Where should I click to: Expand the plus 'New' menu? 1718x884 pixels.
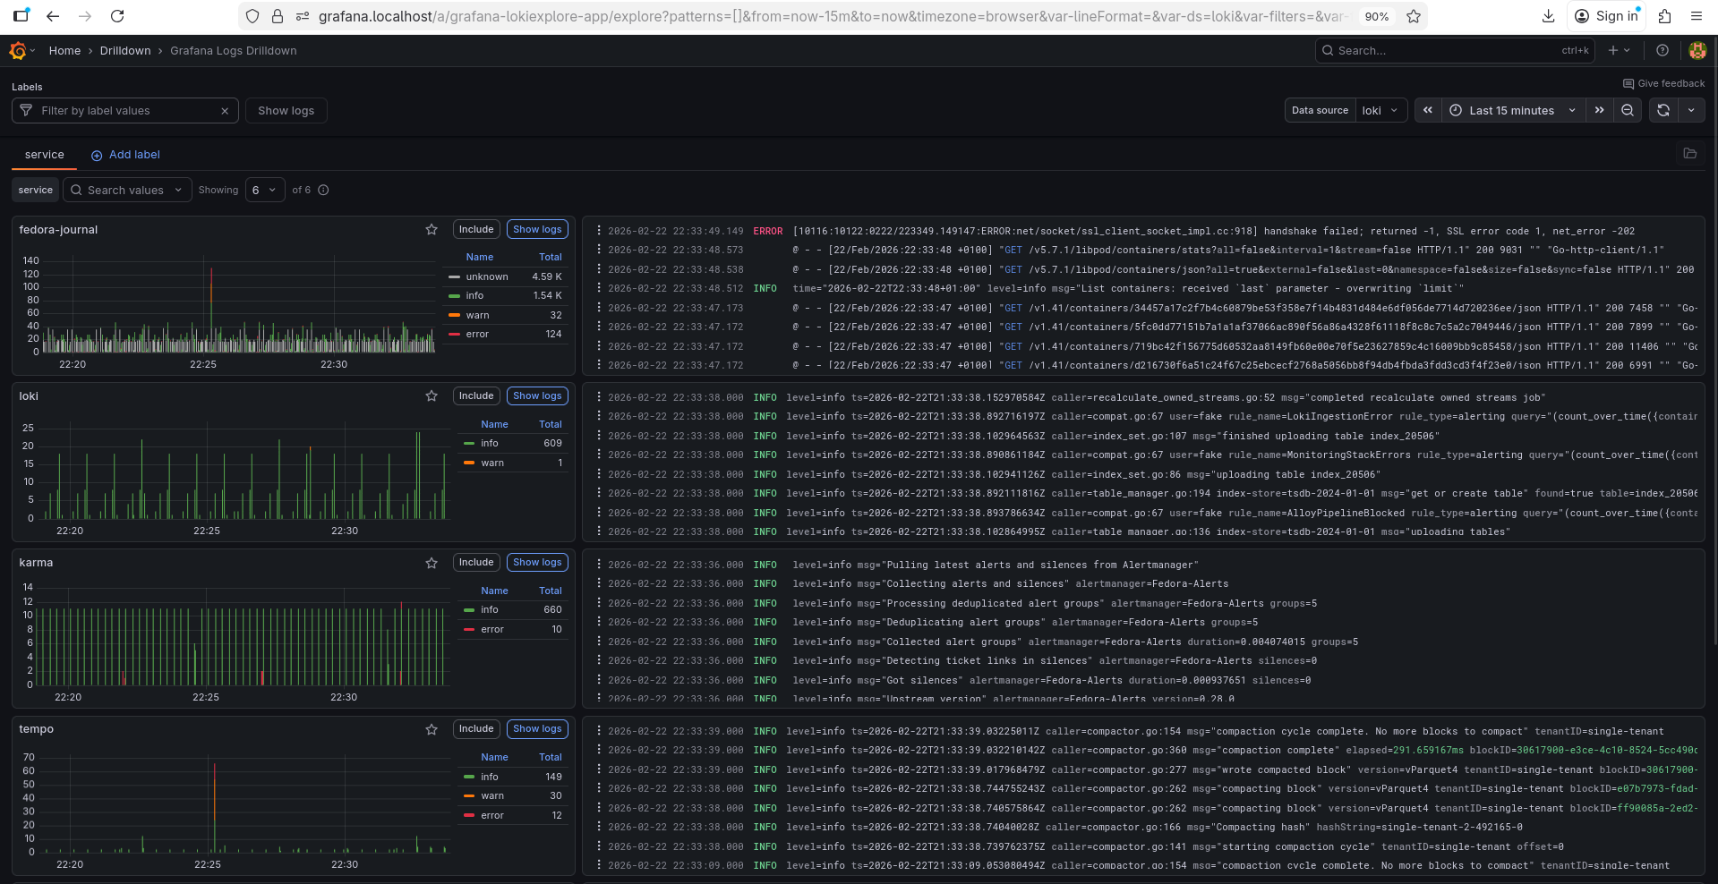point(1619,51)
